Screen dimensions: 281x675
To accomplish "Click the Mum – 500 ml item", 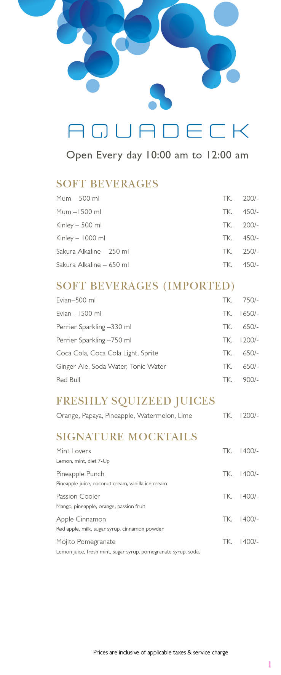I will pos(78,198).
